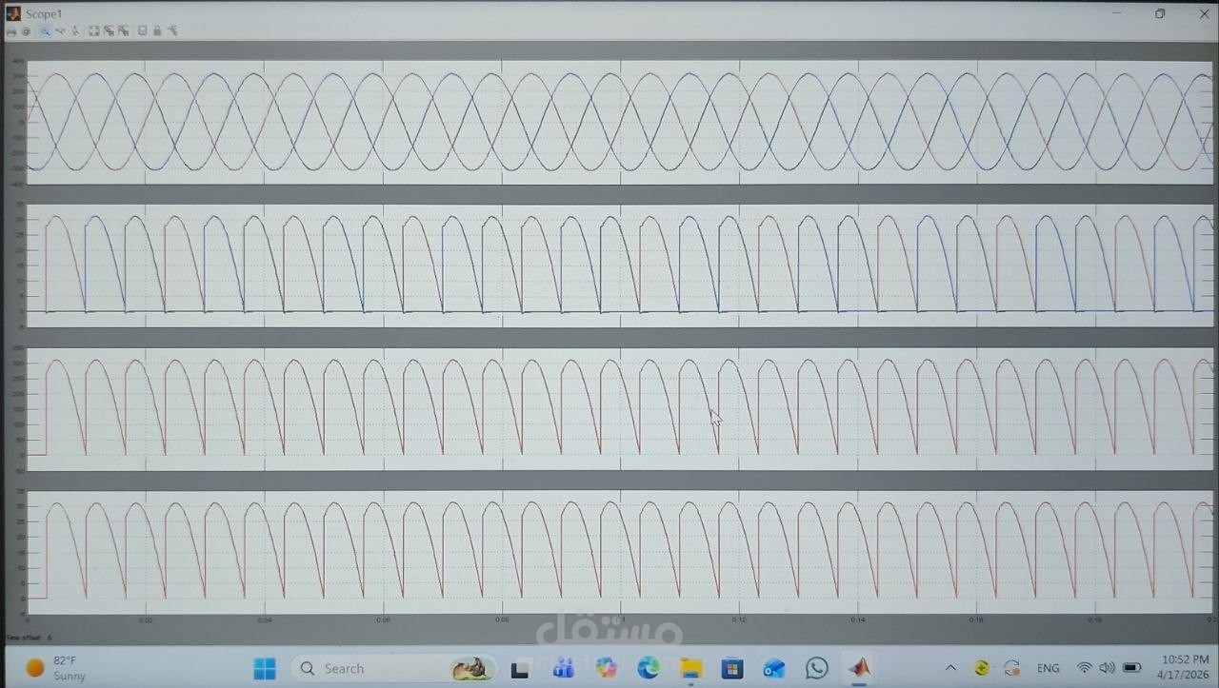Open Task View from the taskbar
Image resolution: width=1219 pixels, height=688 pixels.
pyautogui.click(x=519, y=669)
